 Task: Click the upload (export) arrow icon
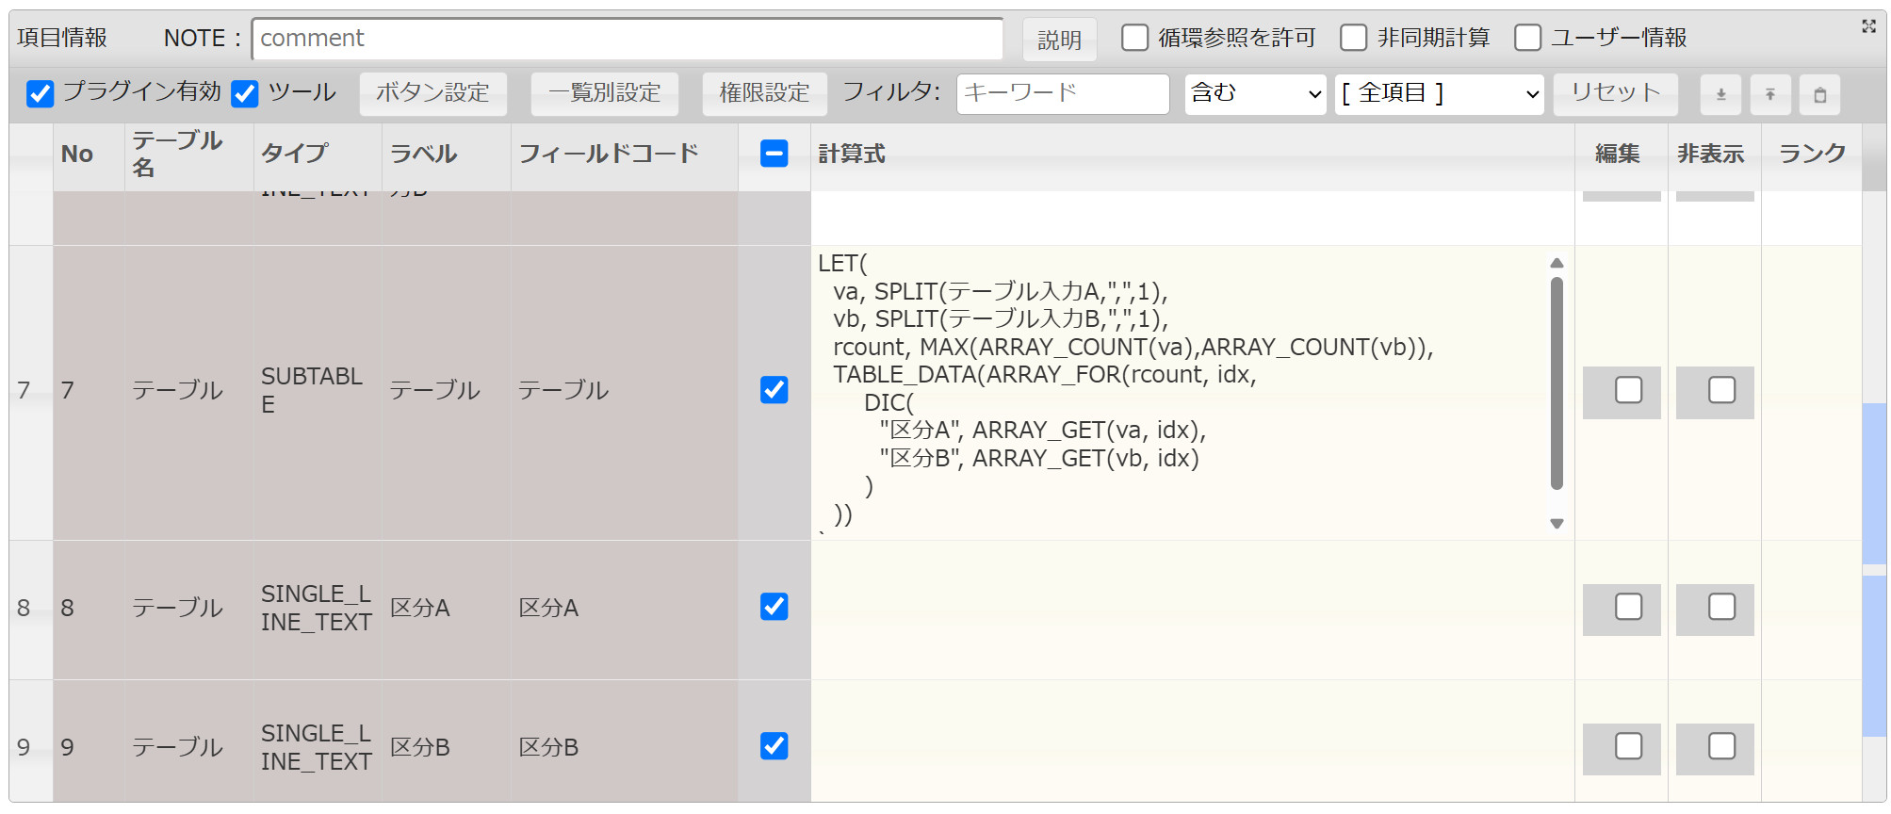click(1770, 94)
